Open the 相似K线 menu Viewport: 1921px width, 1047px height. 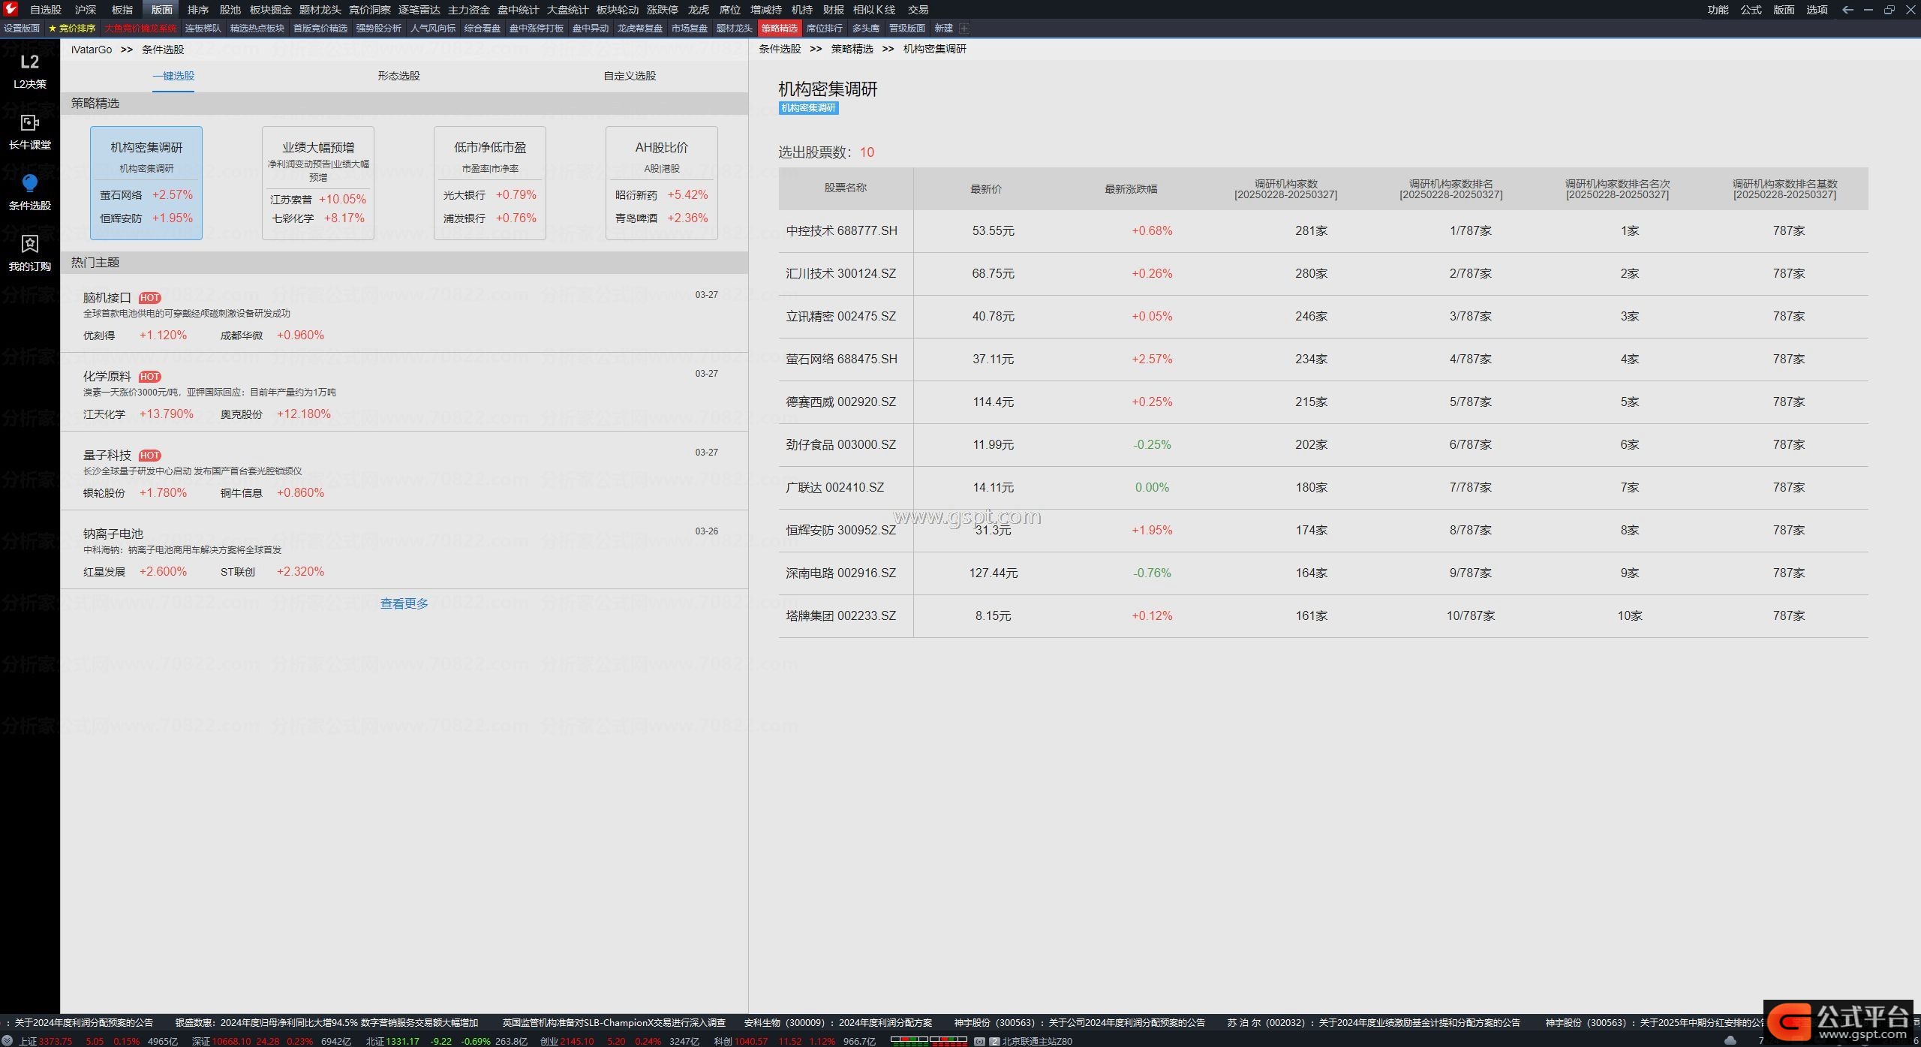[874, 10]
